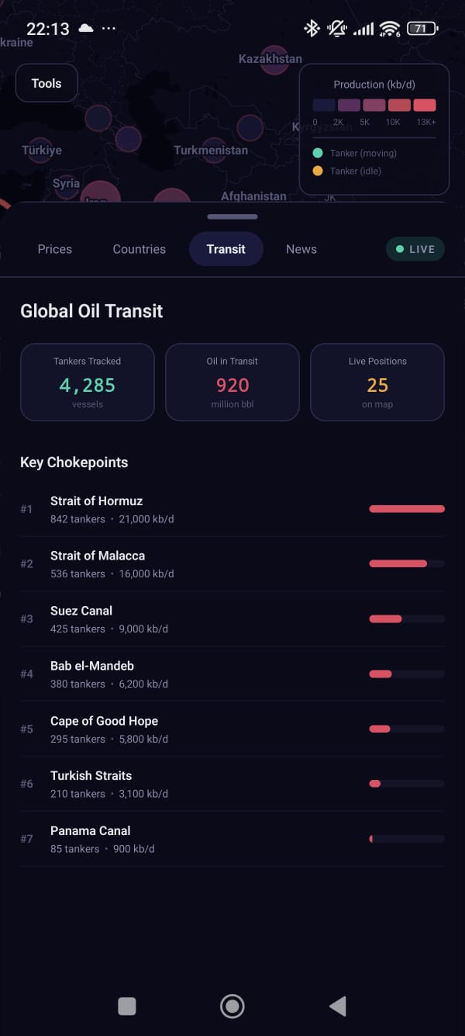This screenshot has width=465, height=1036.
Task: Open recent apps with square icon
Action: pos(127,1007)
